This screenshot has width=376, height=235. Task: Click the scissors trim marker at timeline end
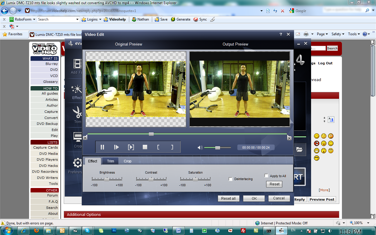click(289, 138)
